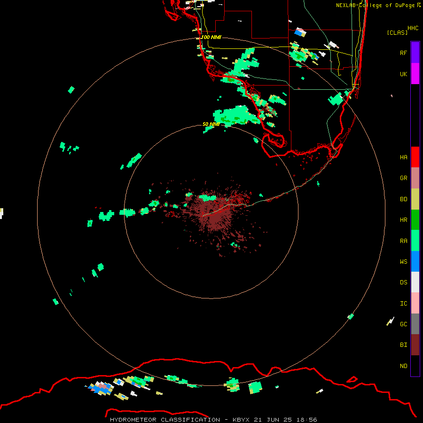Click the HR legend label
The width and height of the screenshot is (423, 423).
coord(403,220)
